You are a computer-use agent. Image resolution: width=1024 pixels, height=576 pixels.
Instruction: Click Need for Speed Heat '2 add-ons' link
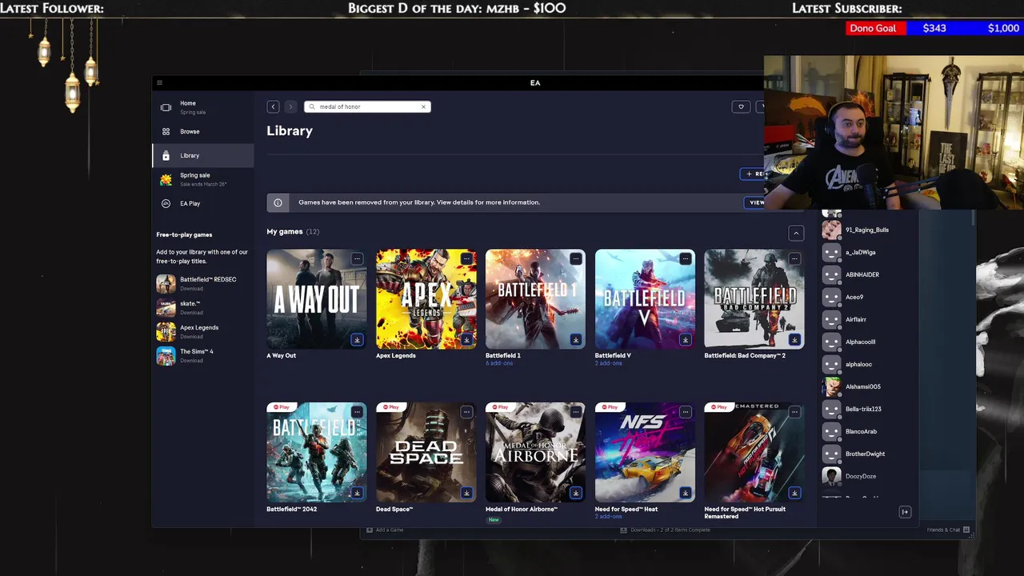[x=609, y=517]
